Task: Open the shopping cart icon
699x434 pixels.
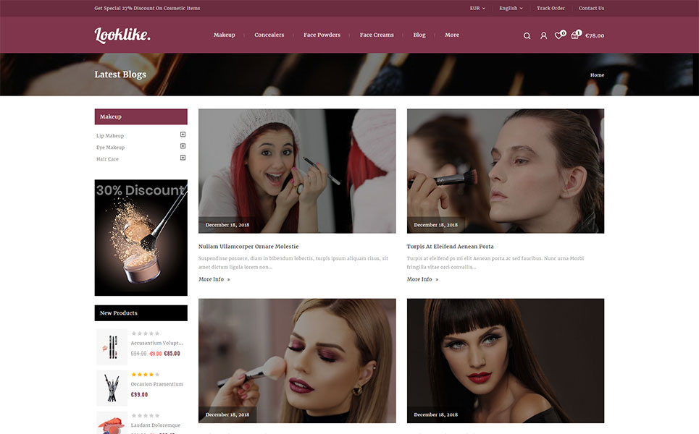Action: click(x=576, y=35)
